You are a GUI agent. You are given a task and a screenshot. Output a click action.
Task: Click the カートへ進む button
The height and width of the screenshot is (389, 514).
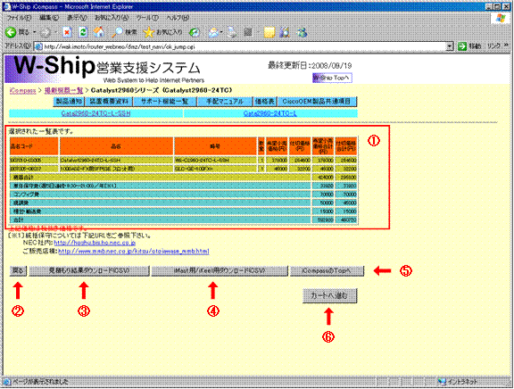pyautogui.click(x=329, y=295)
